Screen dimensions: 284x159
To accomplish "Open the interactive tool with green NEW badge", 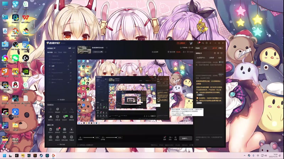I will pyautogui.click(x=65, y=117).
